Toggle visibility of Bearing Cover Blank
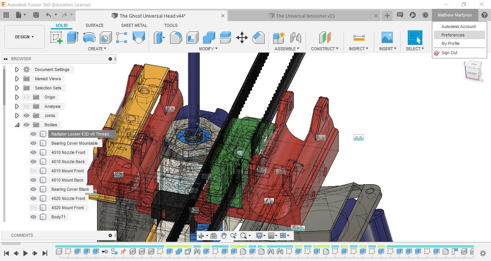 click(33, 189)
